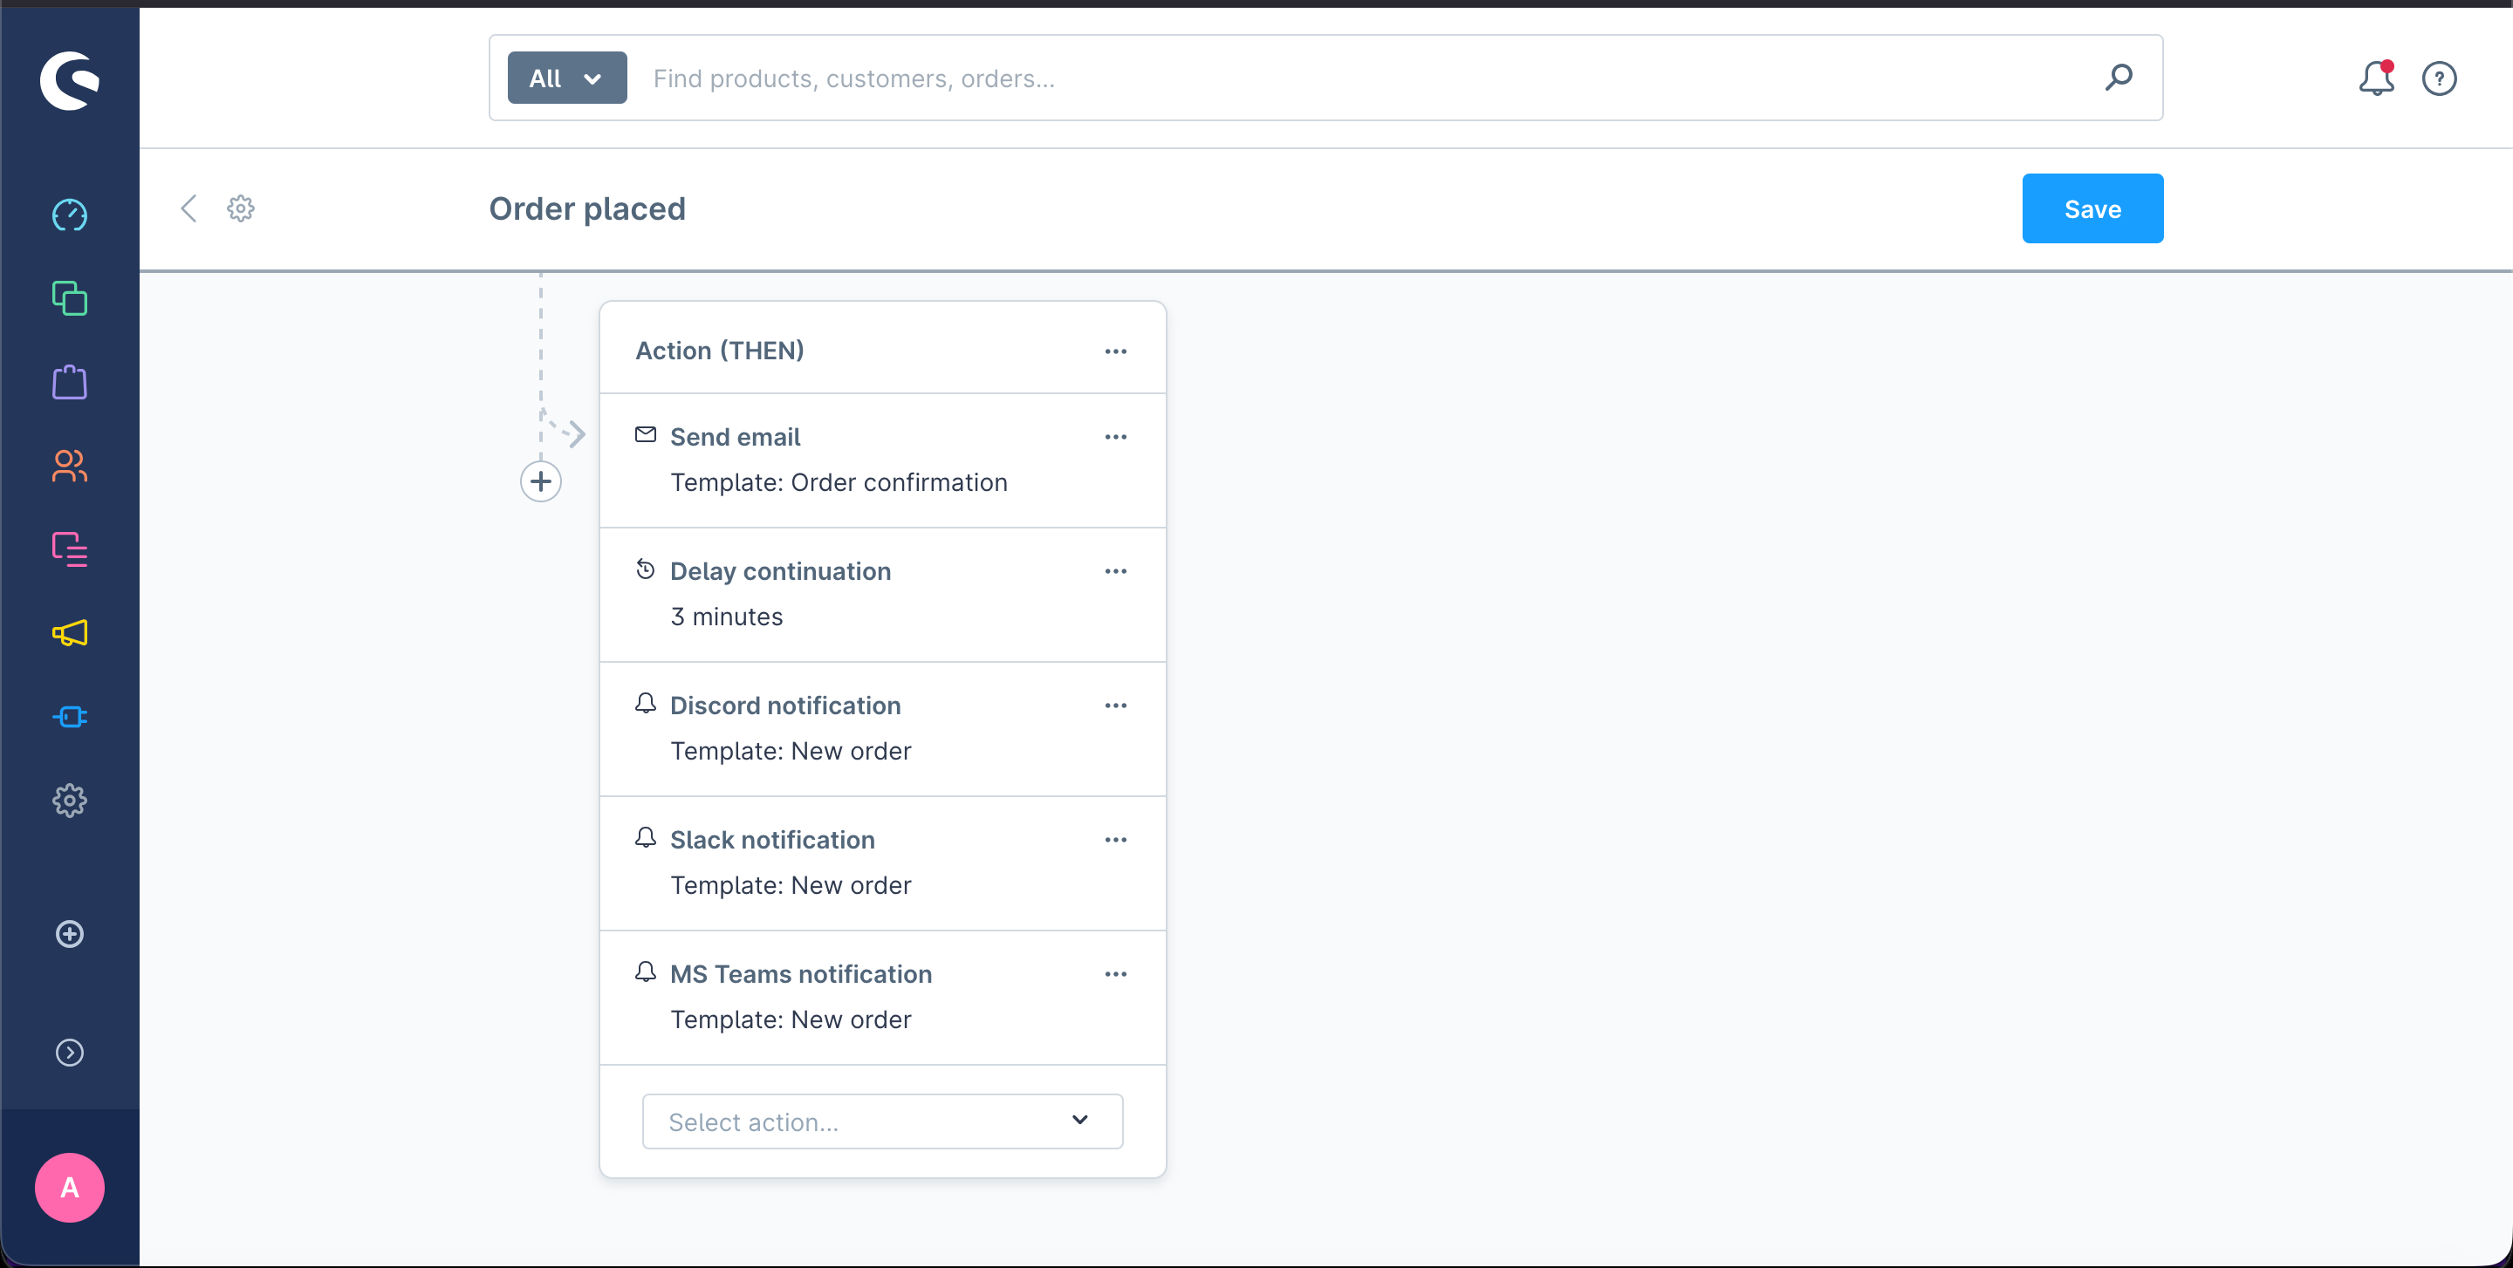Open the Select action dropdown
The image size is (2513, 1268).
tap(882, 1121)
